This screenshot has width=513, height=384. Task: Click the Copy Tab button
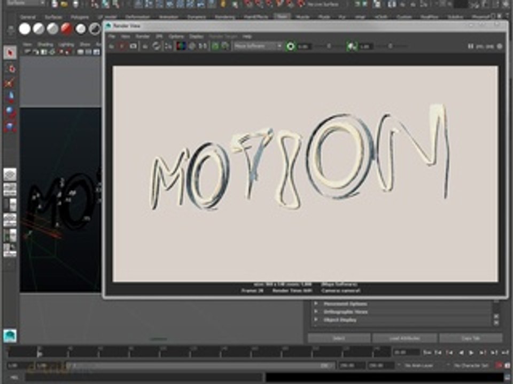(471, 338)
